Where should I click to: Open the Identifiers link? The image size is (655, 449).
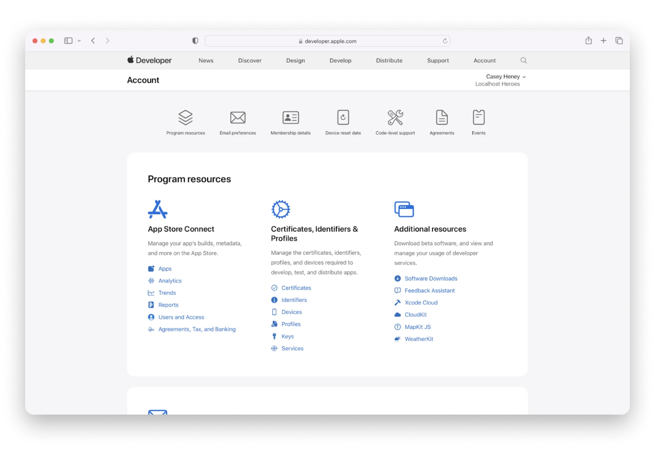tap(294, 300)
